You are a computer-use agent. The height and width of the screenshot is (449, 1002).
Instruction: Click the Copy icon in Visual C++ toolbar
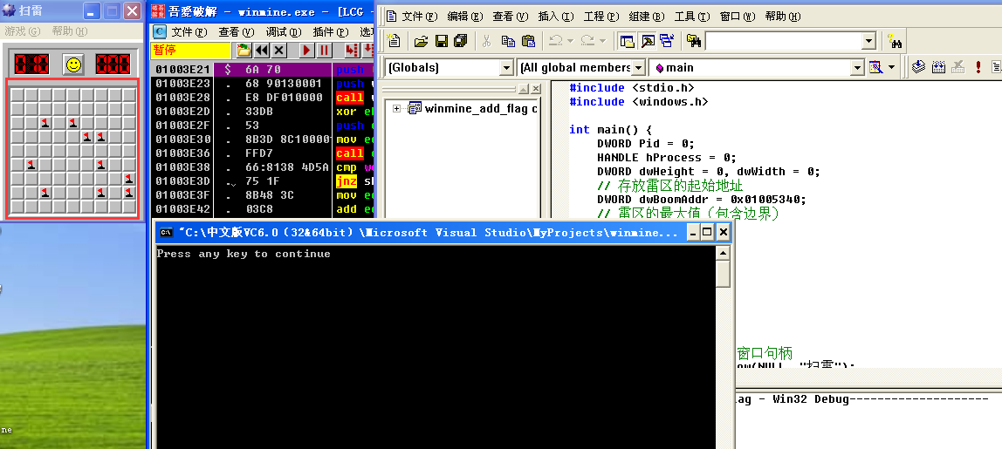pos(508,41)
